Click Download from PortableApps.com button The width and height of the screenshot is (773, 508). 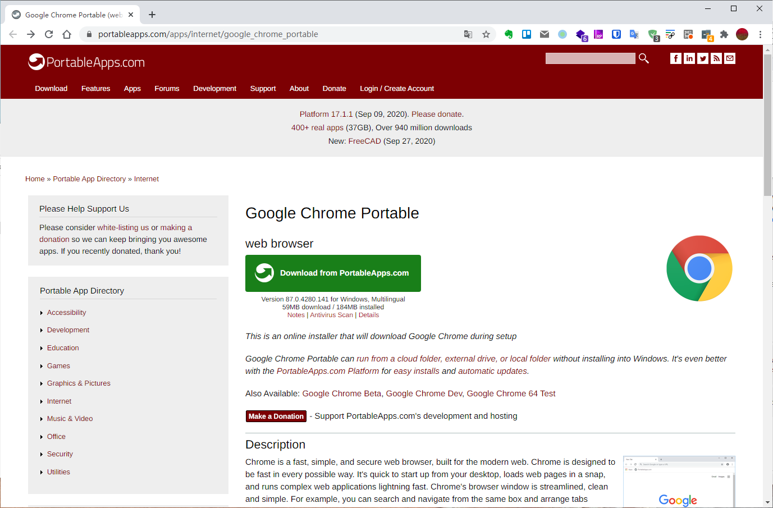click(333, 273)
